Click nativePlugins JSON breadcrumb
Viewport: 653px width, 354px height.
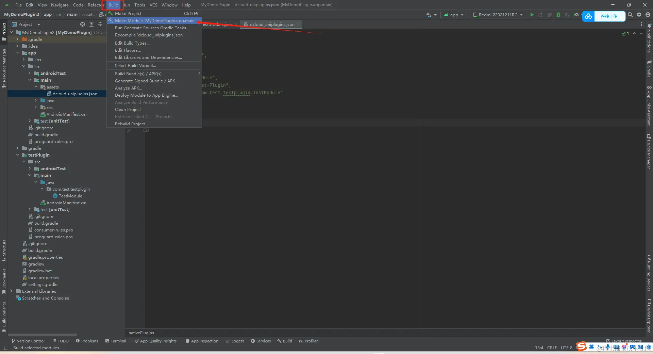tap(141, 333)
